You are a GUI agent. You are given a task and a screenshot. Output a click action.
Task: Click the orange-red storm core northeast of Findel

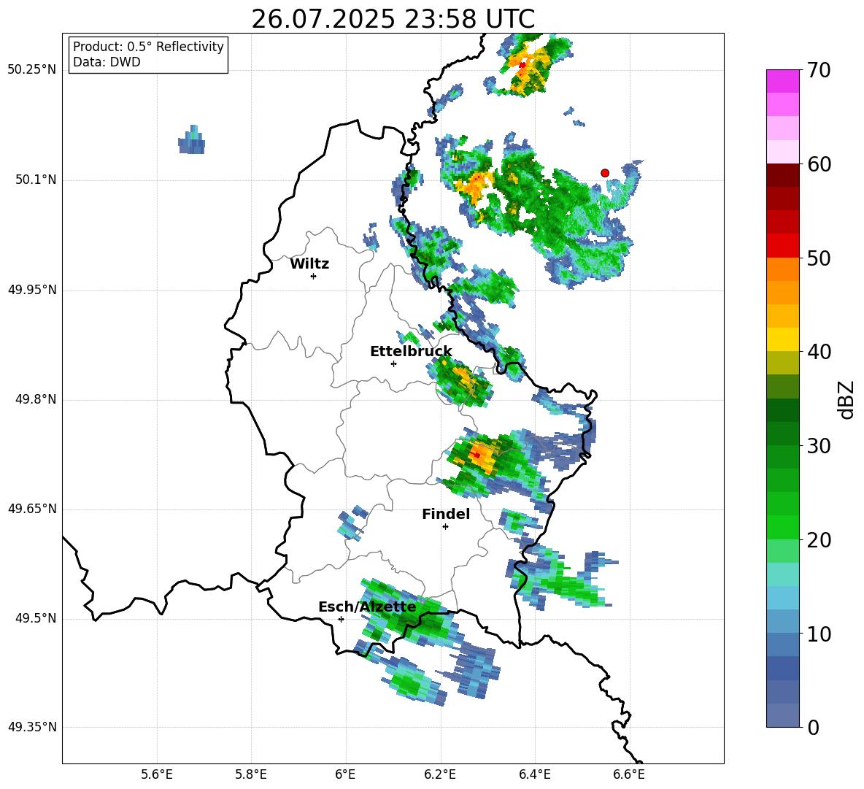coord(480,455)
